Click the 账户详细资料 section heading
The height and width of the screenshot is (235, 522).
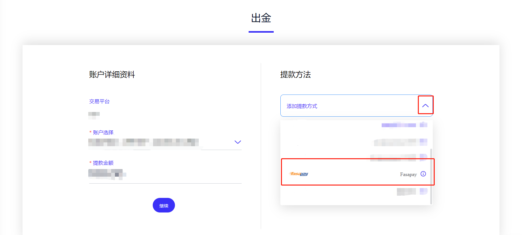coord(112,75)
